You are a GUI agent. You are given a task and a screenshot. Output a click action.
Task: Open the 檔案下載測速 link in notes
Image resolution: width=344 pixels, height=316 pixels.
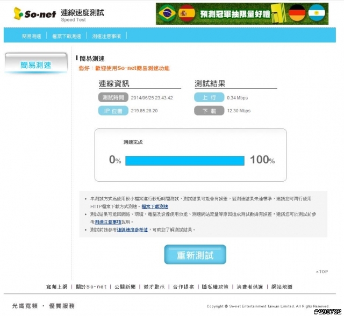[155, 206]
